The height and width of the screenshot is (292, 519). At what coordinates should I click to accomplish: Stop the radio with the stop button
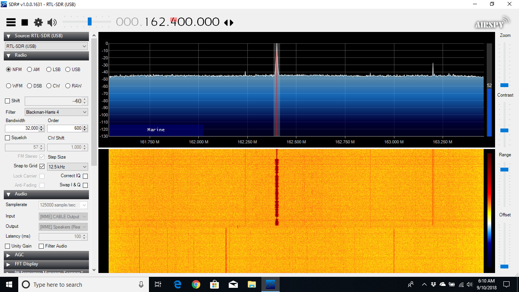pyautogui.click(x=25, y=22)
